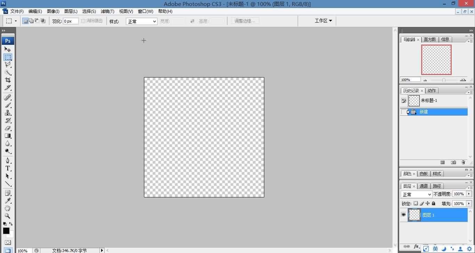This screenshot has height=253, width=475.
Task: Select the Blur tool
Action: pos(8,143)
